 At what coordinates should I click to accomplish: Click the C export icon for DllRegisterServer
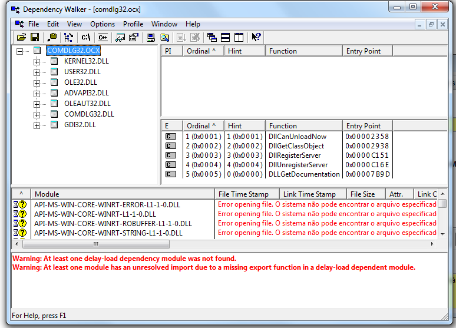[171, 155]
